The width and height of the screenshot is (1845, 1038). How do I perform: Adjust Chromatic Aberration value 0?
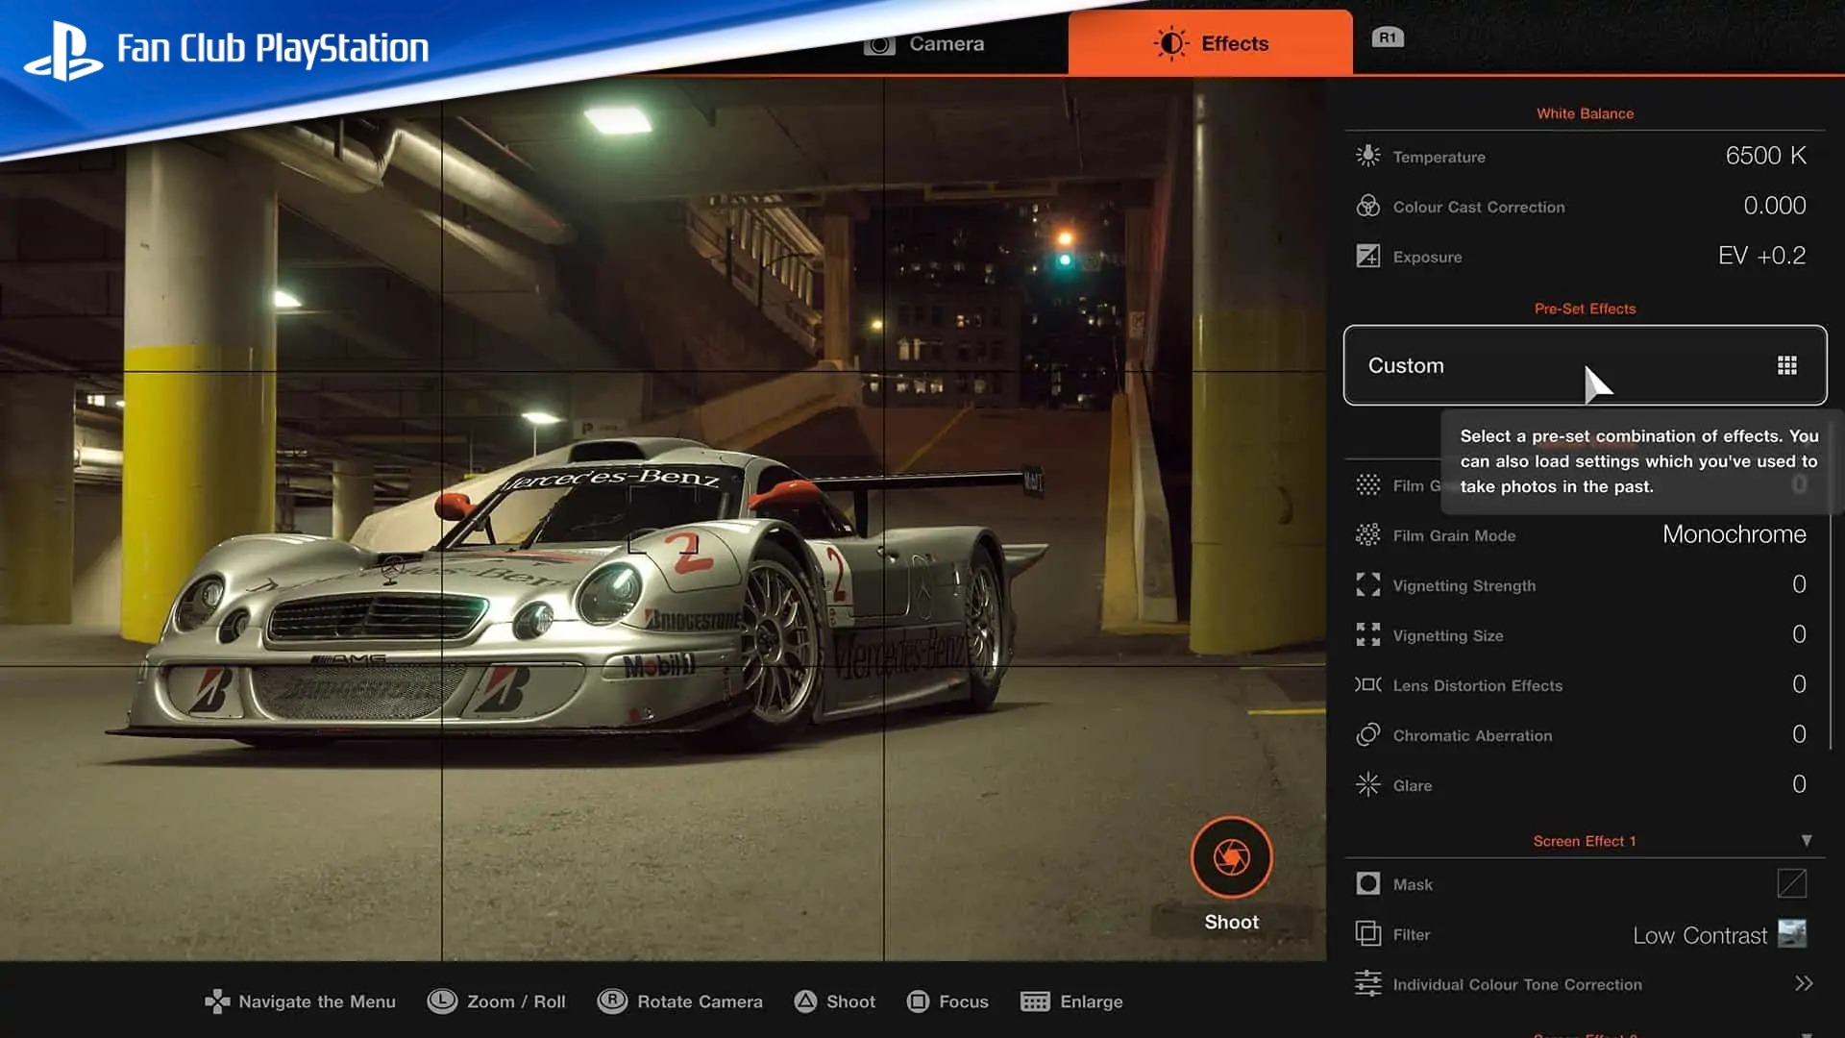pos(1799,734)
